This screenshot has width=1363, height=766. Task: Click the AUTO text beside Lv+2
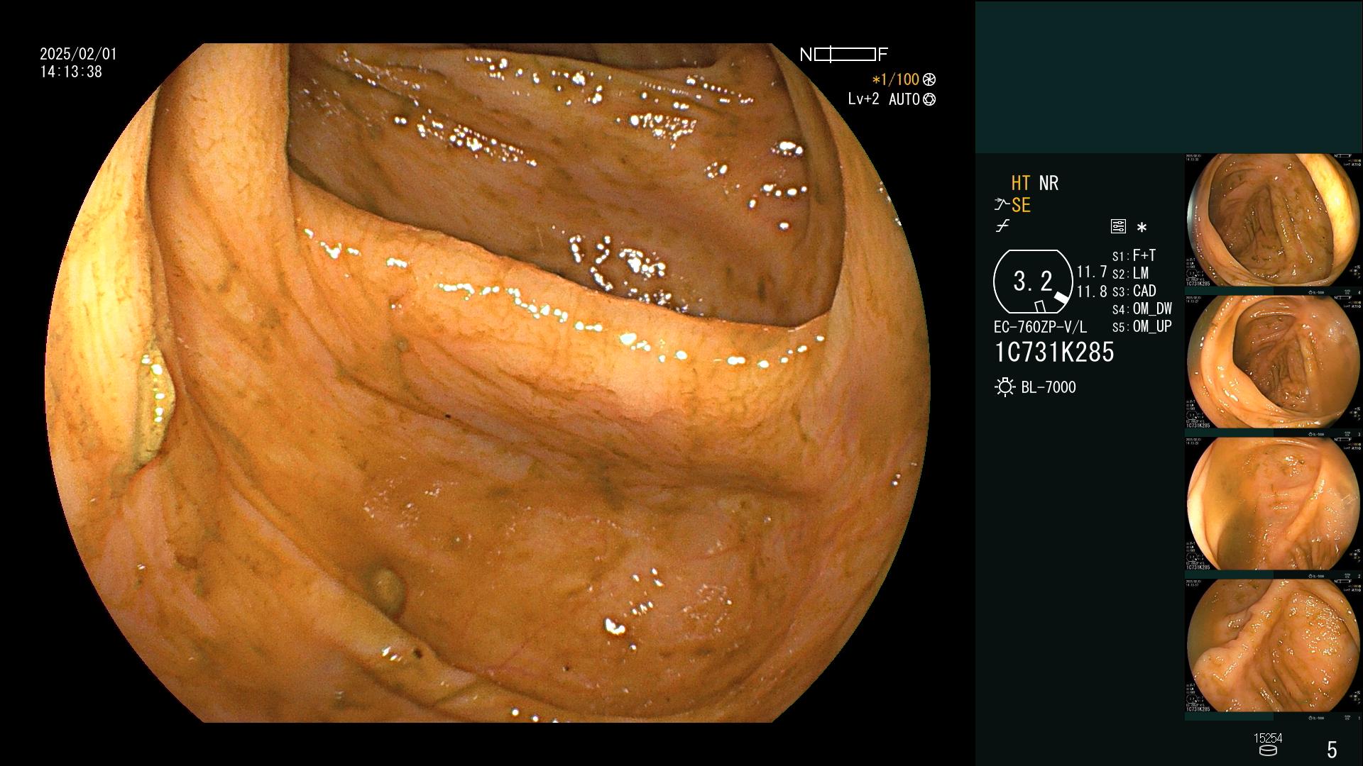tap(904, 99)
